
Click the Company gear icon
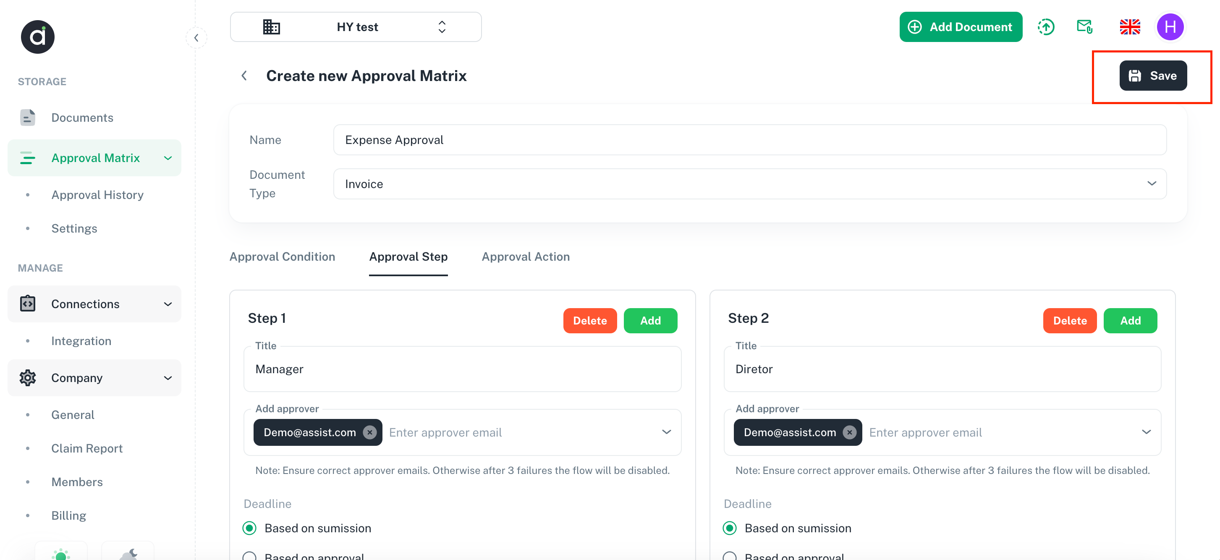pos(27,378)
